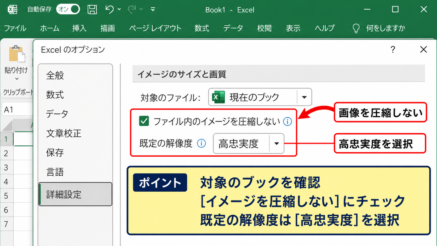The image size is (437, 246).
Task: Toggle ファイル内のイメージを圧縮しない checkbox
Action: 144,121
